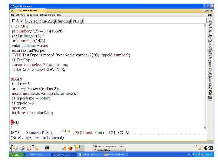Open the File menu

tap(12, 15)
